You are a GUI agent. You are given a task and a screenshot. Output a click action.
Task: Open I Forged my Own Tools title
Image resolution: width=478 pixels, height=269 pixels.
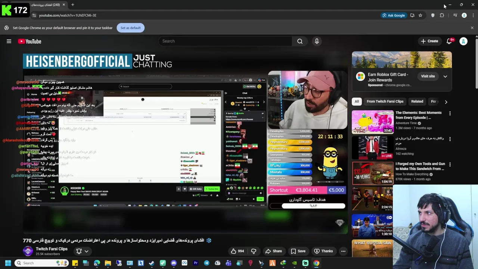[420, 166]
